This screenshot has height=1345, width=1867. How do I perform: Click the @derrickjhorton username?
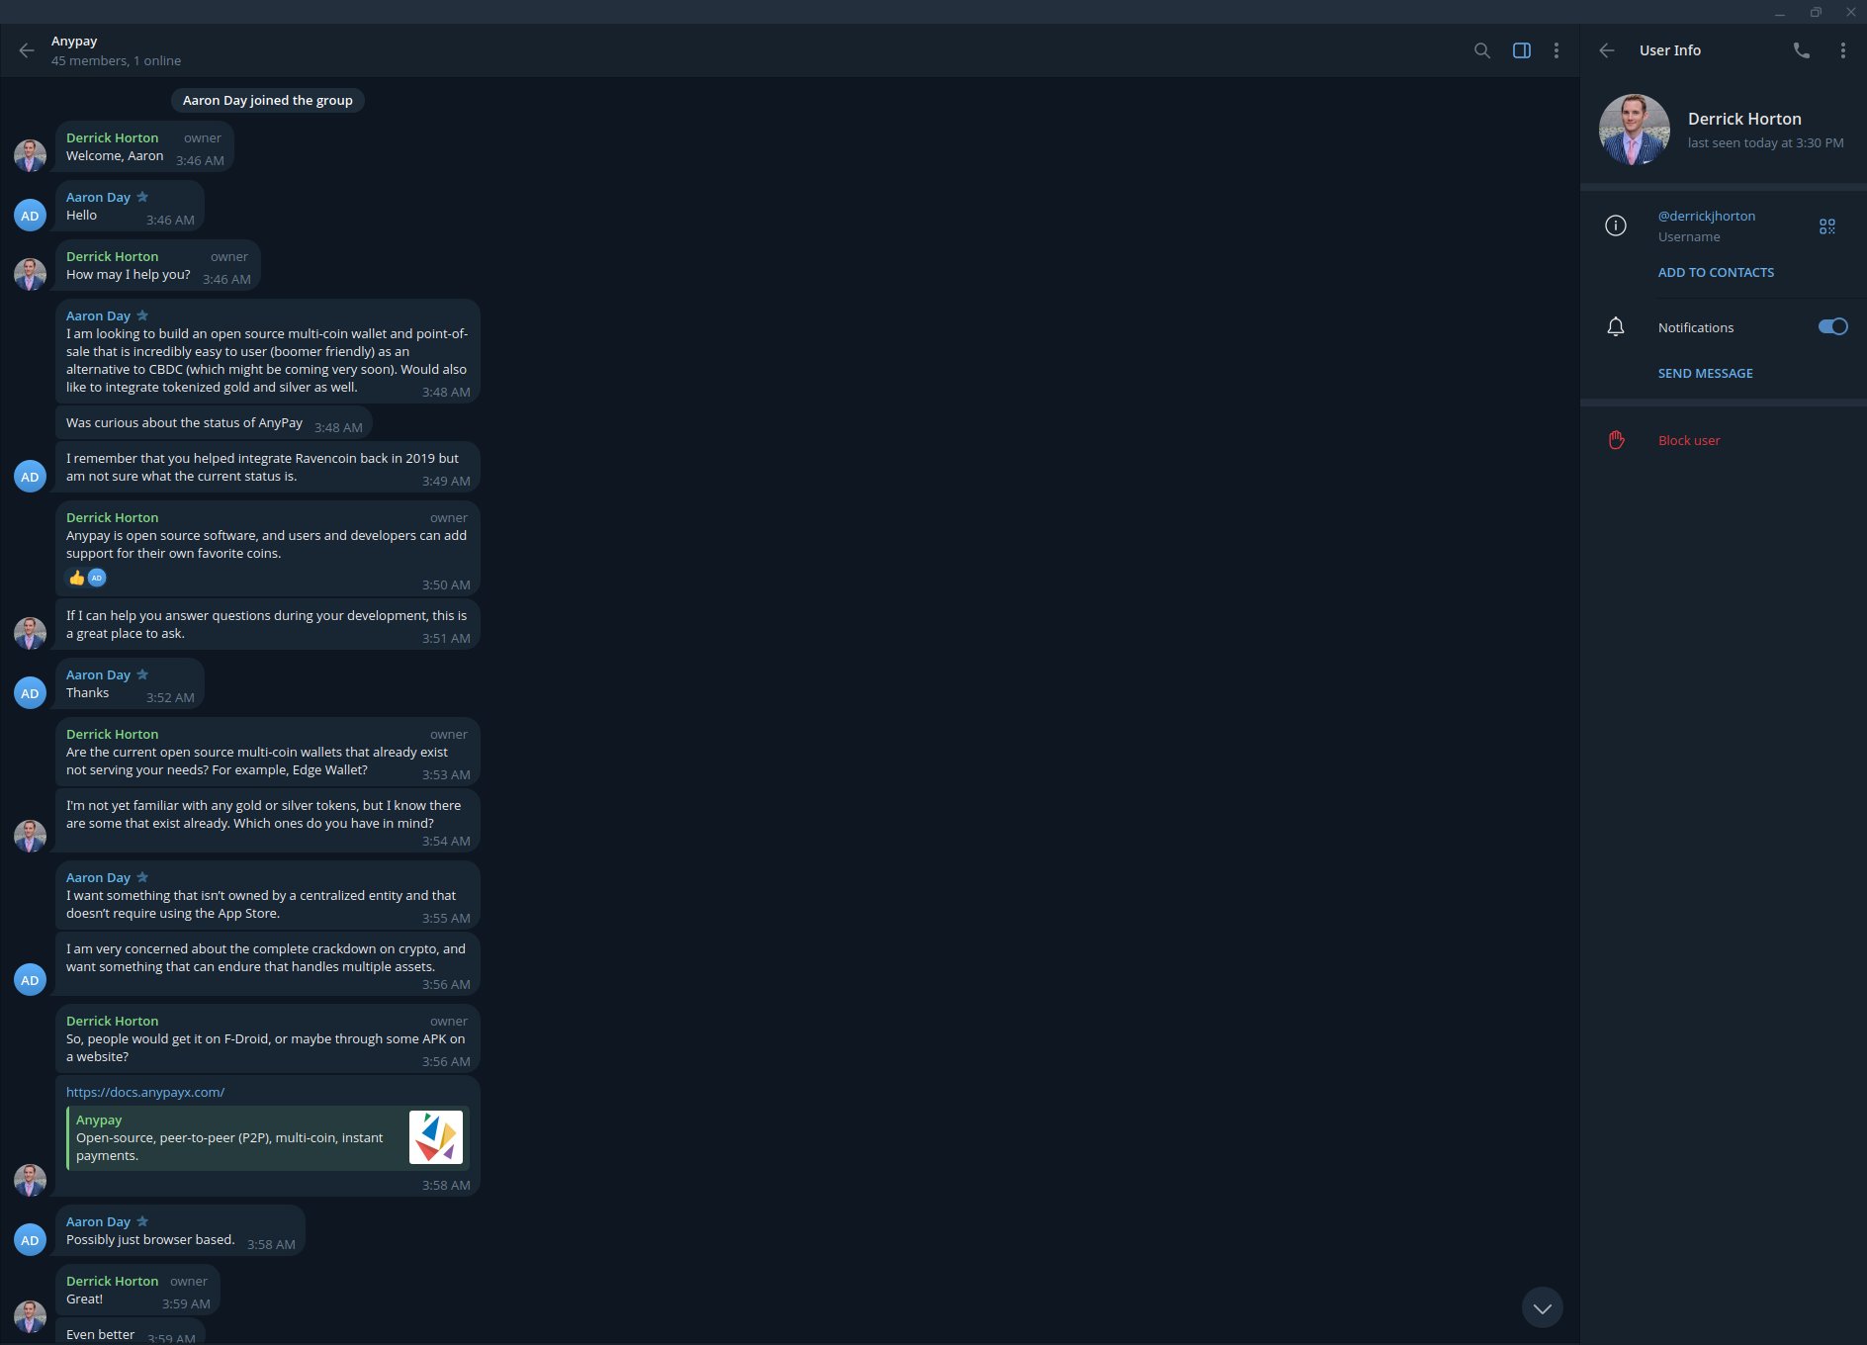pyautogui.click(x=1706, y=216)
